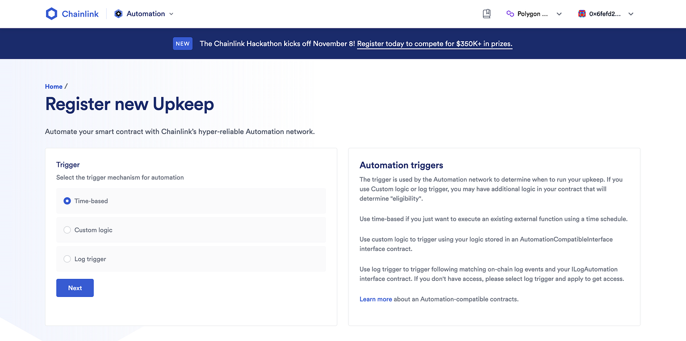Select the Custom logic radio button

67,230
